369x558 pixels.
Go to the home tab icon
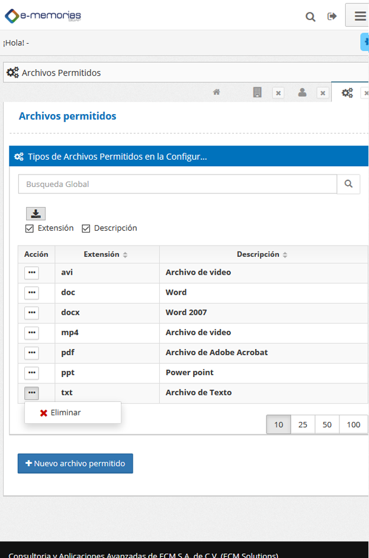216,92
